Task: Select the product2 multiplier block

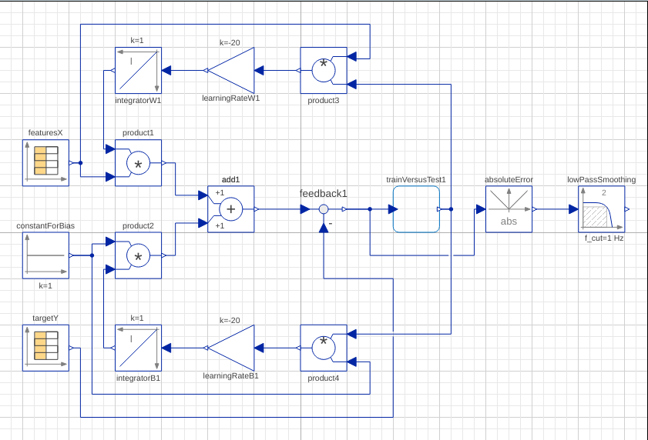Action: point(138,255)
